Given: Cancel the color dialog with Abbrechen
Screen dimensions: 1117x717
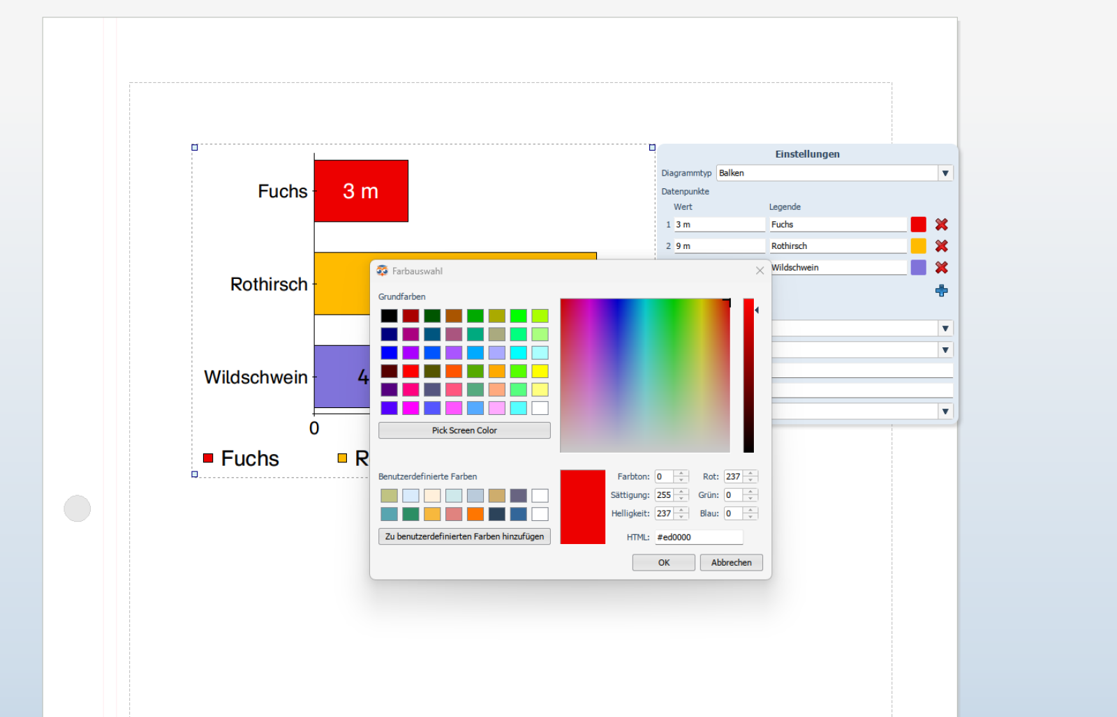Looking at the screenshot, I should pyautogui.click(x=731, y=563).
